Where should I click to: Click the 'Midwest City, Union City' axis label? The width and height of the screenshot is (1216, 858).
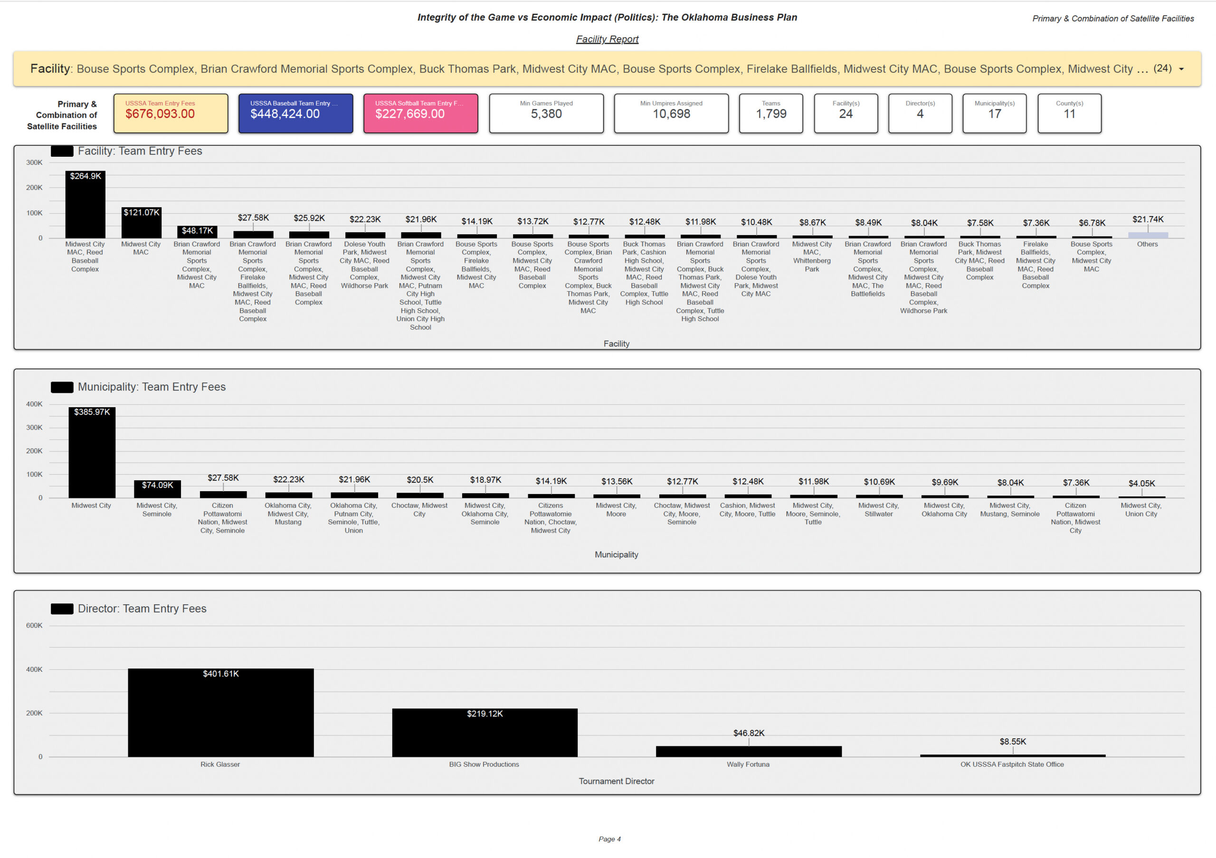(x=1141, y=509)
